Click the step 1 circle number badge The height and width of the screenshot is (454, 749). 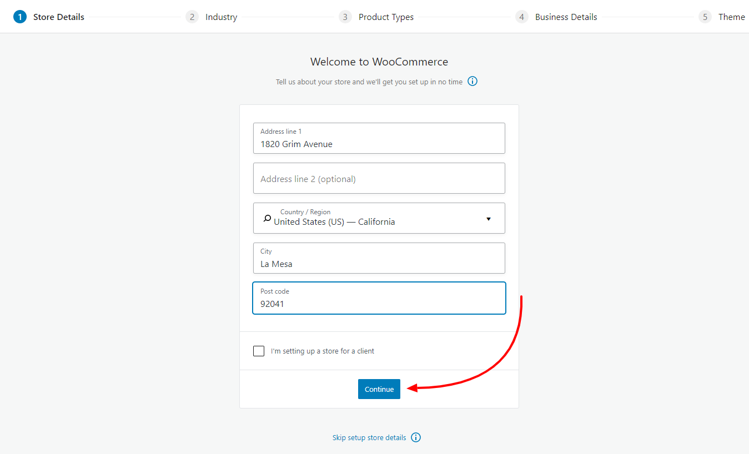pyautogui.click(x=20, y=17)
